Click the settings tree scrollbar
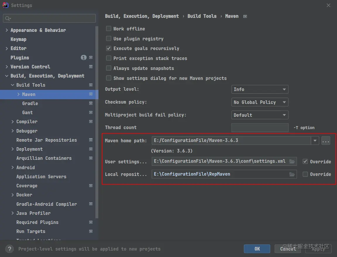337x257 pixels. pos(97,122)
